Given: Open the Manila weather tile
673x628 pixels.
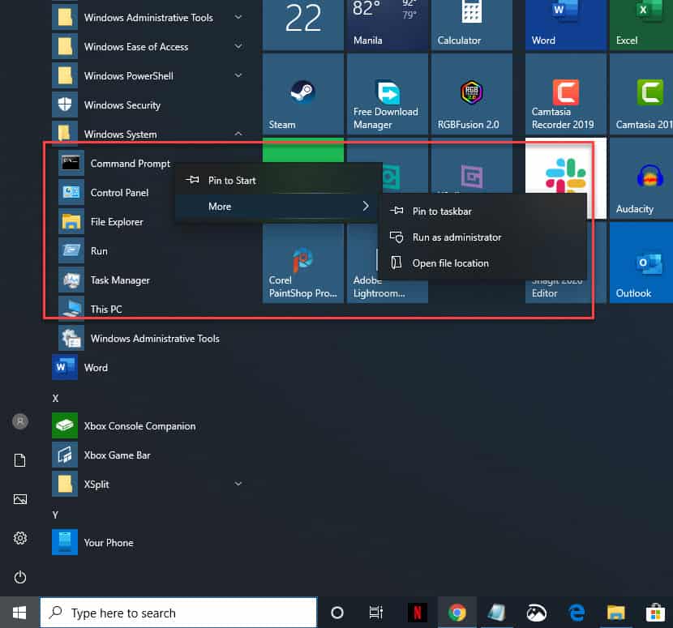Looking at the screenshot, I should [x=387, y=25].
